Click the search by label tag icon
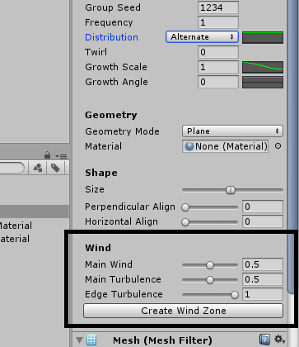 coord(55,168)
